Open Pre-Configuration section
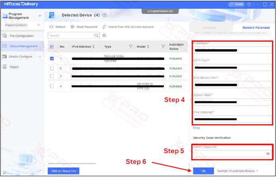 coord(21,36)
